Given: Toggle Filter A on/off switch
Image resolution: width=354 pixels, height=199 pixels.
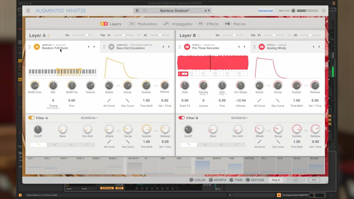Looking at the screenshot, I should tap(32, 118).
